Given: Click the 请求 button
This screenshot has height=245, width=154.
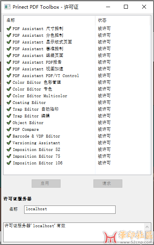Looking at the screenshot, I should point(108,183).
